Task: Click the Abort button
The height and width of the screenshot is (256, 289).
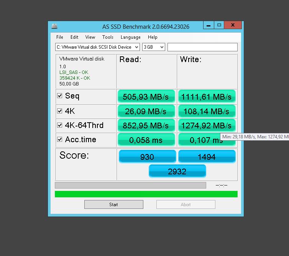Action: click(x=186, y=205)
